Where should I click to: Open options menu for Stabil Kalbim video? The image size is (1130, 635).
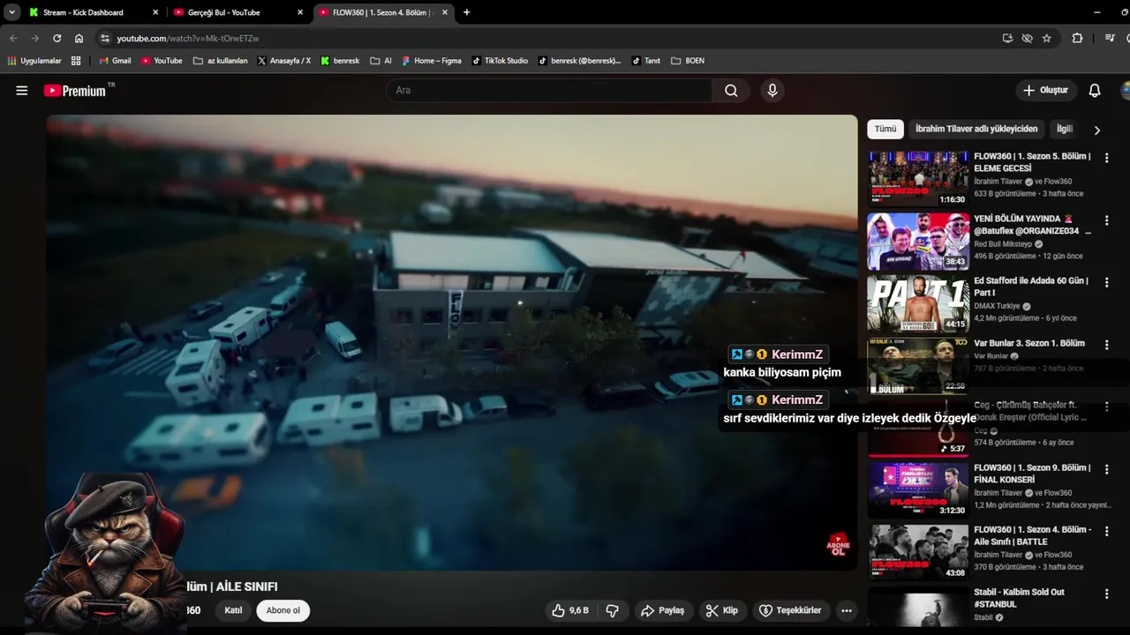click(1106, 594)
